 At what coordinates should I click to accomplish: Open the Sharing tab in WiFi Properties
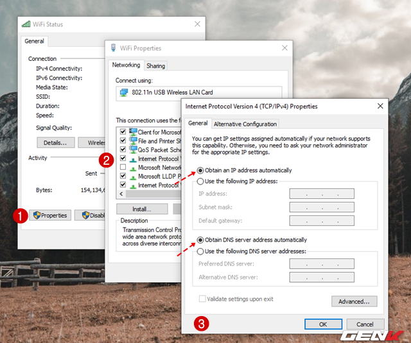[x=155, y=65]
